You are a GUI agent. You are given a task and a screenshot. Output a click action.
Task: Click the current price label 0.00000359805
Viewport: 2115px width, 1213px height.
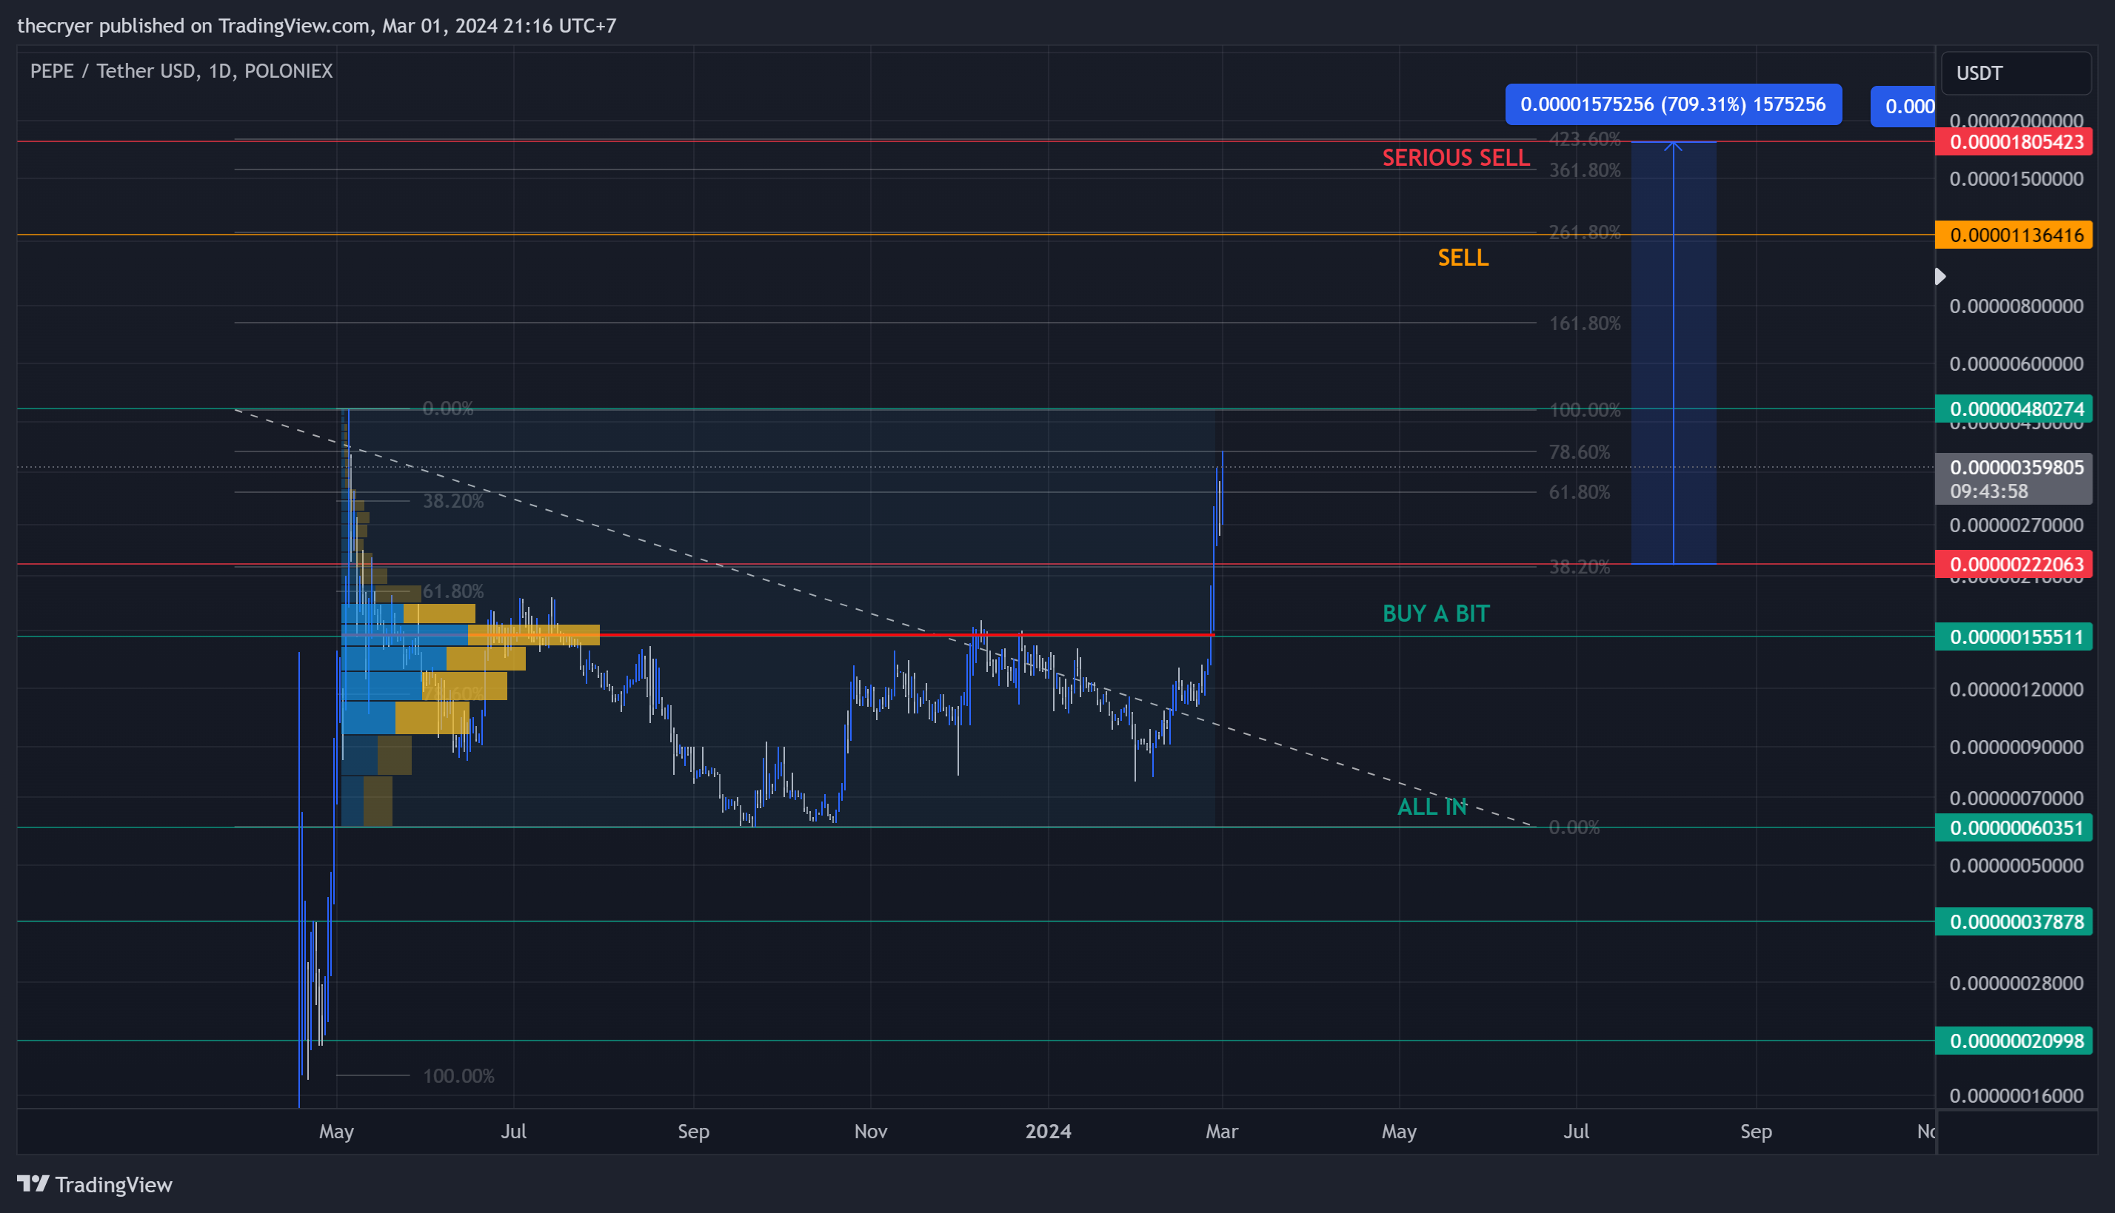pyautogui.click(x=2017, y=468)
